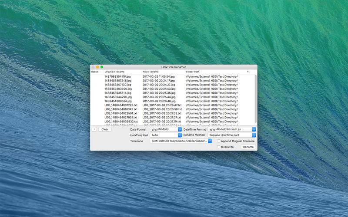Click the UnixTime Renamer window title

point(174,67)
